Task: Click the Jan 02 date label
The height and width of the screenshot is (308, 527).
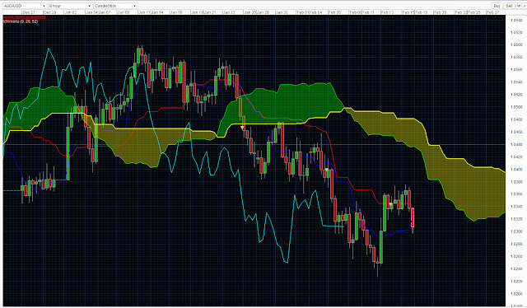Action: (x=71, y=12)
